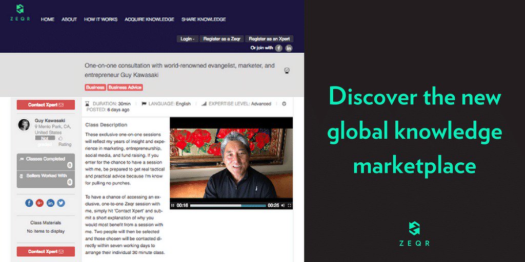Screen dimensions: 525x262
Task: Click the Class Description heading
Action: 106,125
